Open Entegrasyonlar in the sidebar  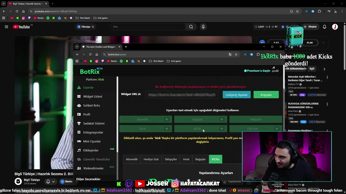[93, 132]
